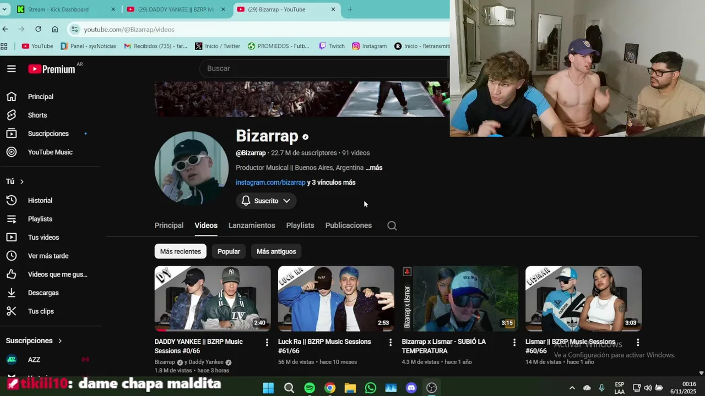Open Spotify from the taskbar
The width and height of the screenshot is (705, 396).
pyautogui.click(x=310, y=388)
